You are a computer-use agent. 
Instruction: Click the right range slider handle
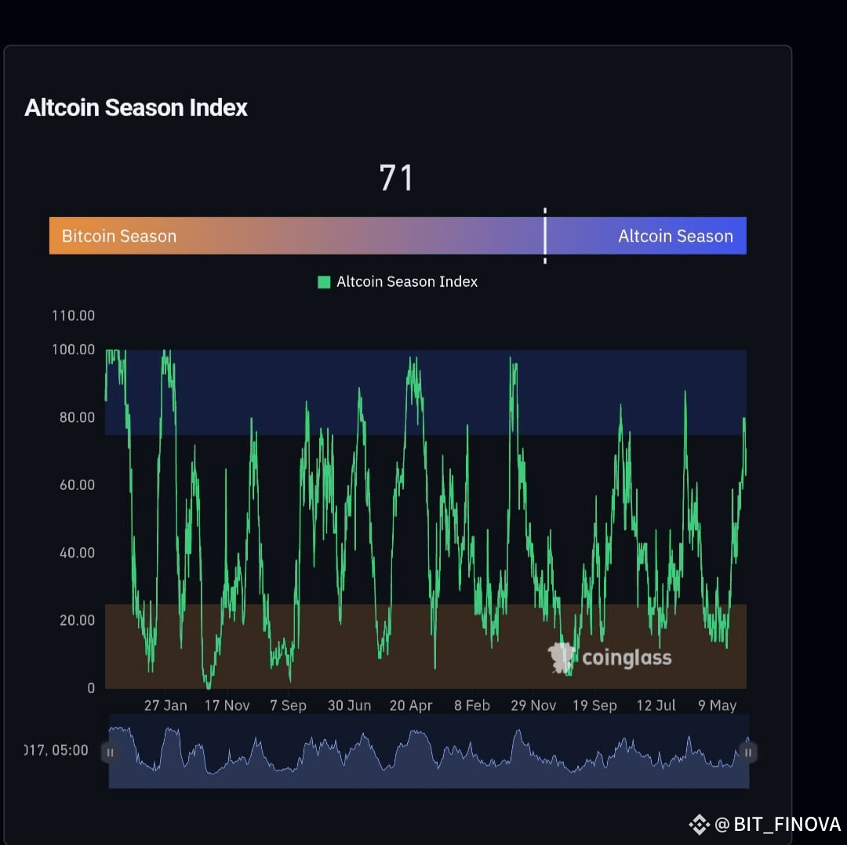tap(748, 753)
